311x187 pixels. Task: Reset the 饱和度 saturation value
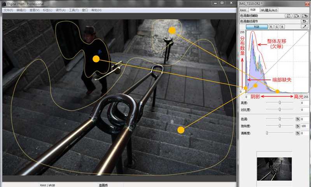click(x=297, y=126)
